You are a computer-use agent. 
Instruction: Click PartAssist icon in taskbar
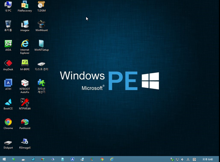point(43,159)
